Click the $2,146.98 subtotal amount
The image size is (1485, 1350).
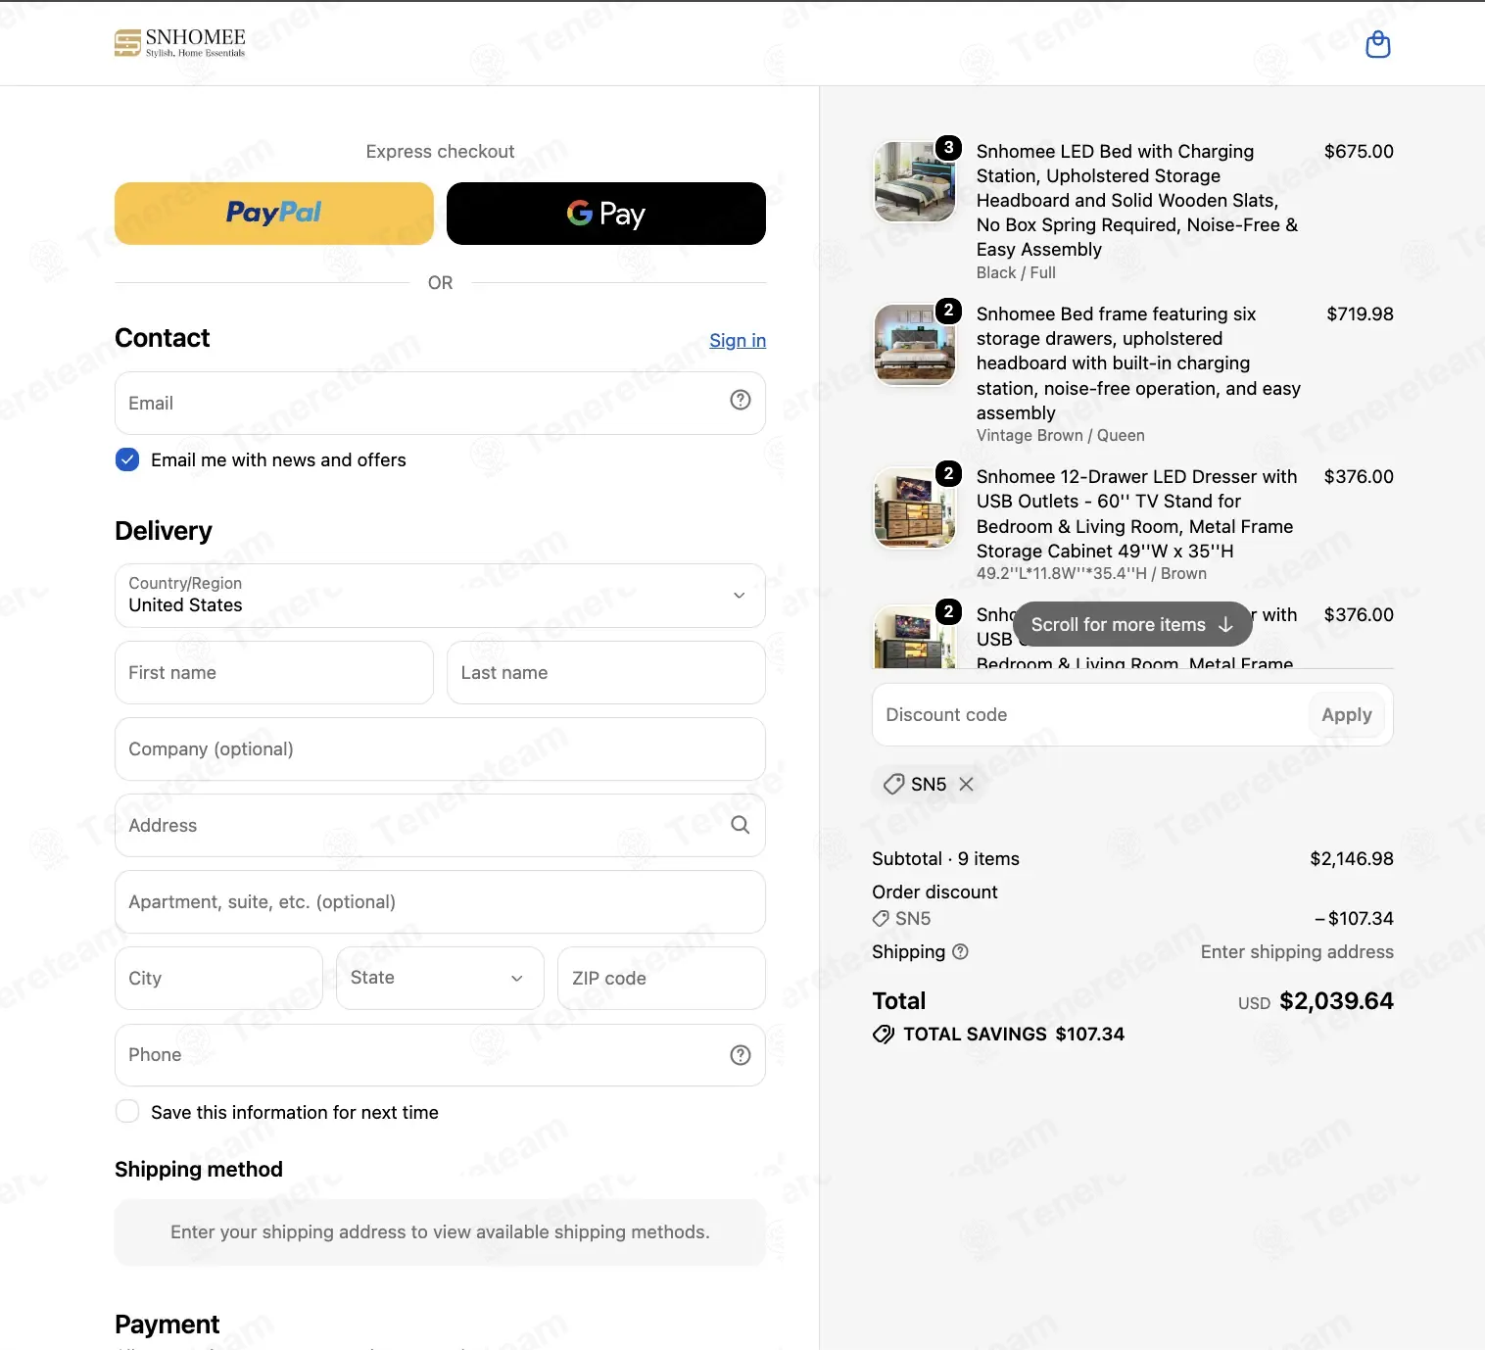click(1352, 859)
